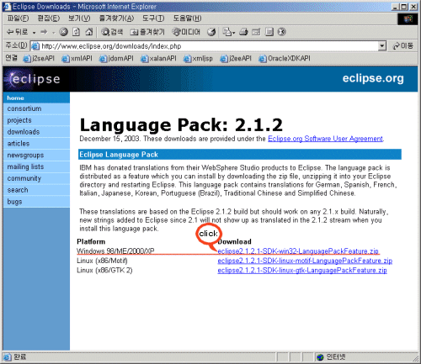The height and width of the screenshot is (364, 421).
Task: Select mailing lists in the sidebar
Action: (x=36, y=166)
